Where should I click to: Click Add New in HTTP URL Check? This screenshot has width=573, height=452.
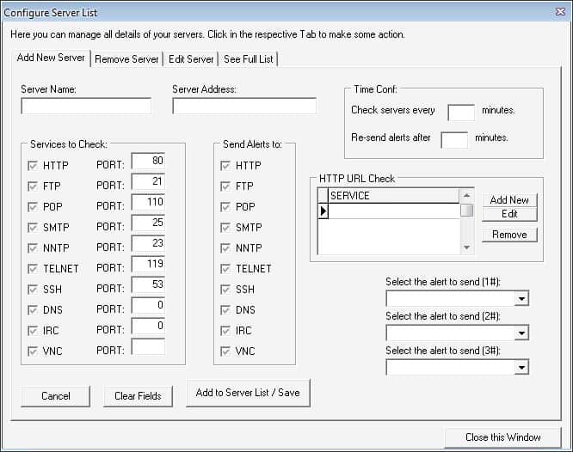click(x=509, y=199)
